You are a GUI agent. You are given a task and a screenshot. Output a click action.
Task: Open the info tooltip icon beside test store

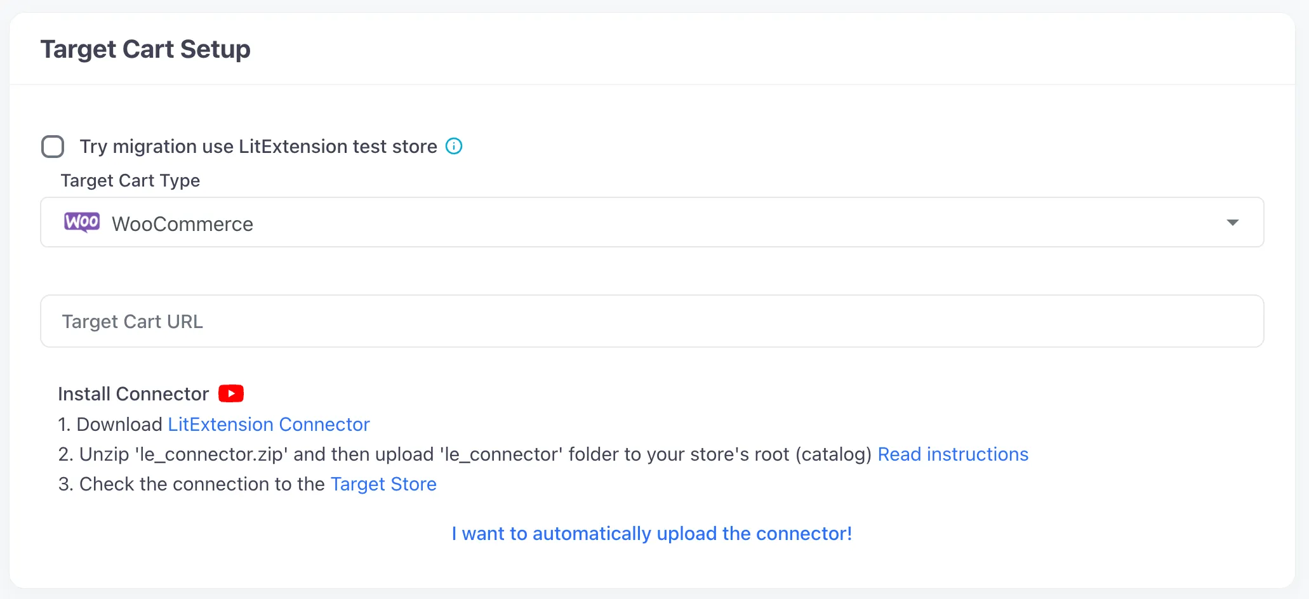[454, 146]
